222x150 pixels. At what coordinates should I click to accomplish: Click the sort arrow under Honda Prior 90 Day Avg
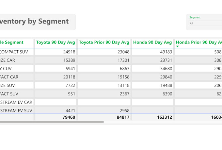tap(177, 46)
